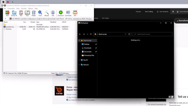Click the Find magnifier icon in WinRAR

pyautogui.click(x=40, y=13)
